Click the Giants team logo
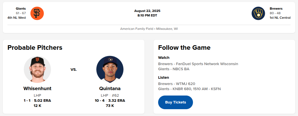Viewport: 298px width, 116px height. pos(37,13)
